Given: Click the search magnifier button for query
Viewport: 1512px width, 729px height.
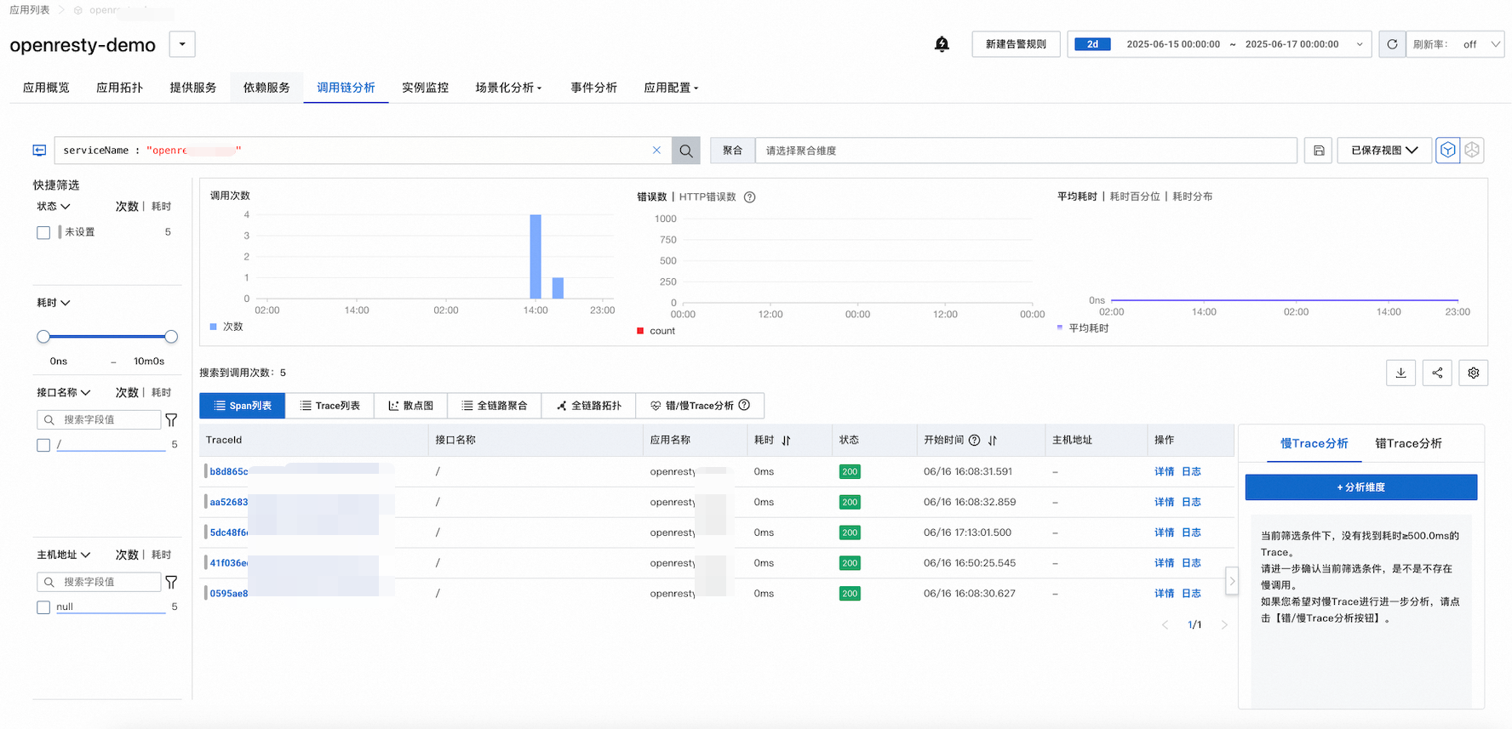Looking at the screenshot, I should (x=685, y=151).
